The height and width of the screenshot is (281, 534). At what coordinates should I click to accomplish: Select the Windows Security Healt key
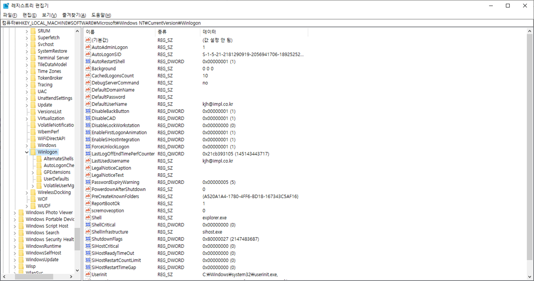(50, 239)
